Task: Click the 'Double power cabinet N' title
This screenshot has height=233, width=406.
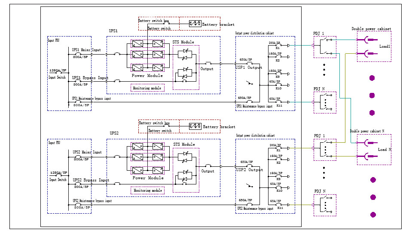Action: [x=367, y=131]
